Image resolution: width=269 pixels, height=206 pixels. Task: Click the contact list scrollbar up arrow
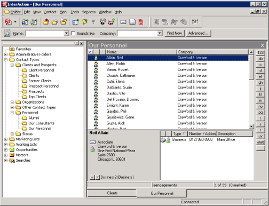(x=251, y=52)
